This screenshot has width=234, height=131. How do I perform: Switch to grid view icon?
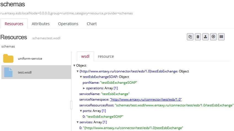point(221,37)
